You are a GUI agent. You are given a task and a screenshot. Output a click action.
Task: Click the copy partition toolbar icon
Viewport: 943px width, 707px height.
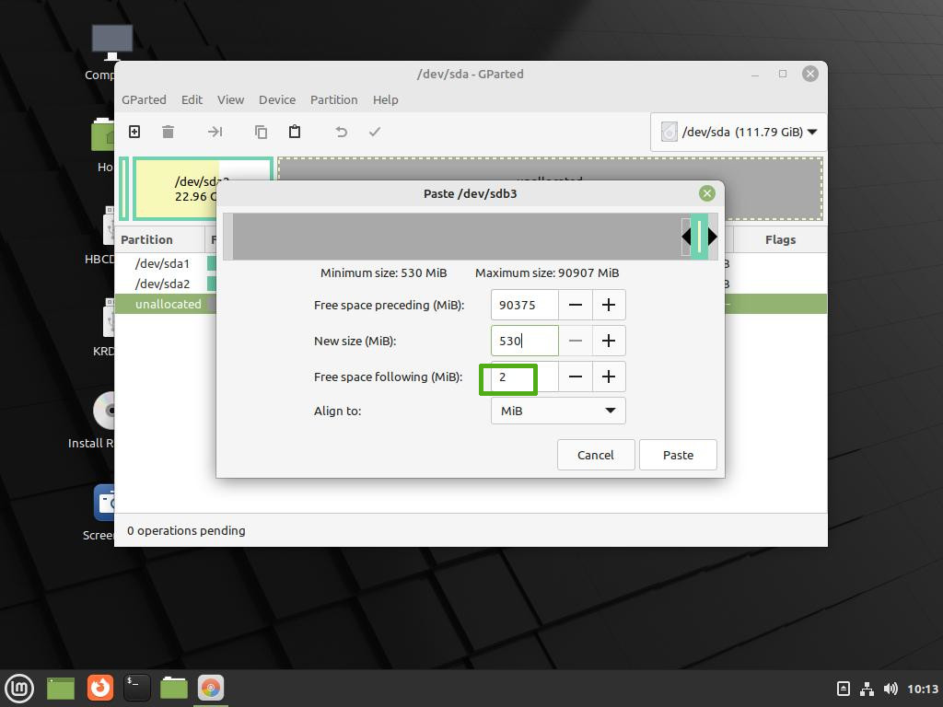[x=261, y=132]
